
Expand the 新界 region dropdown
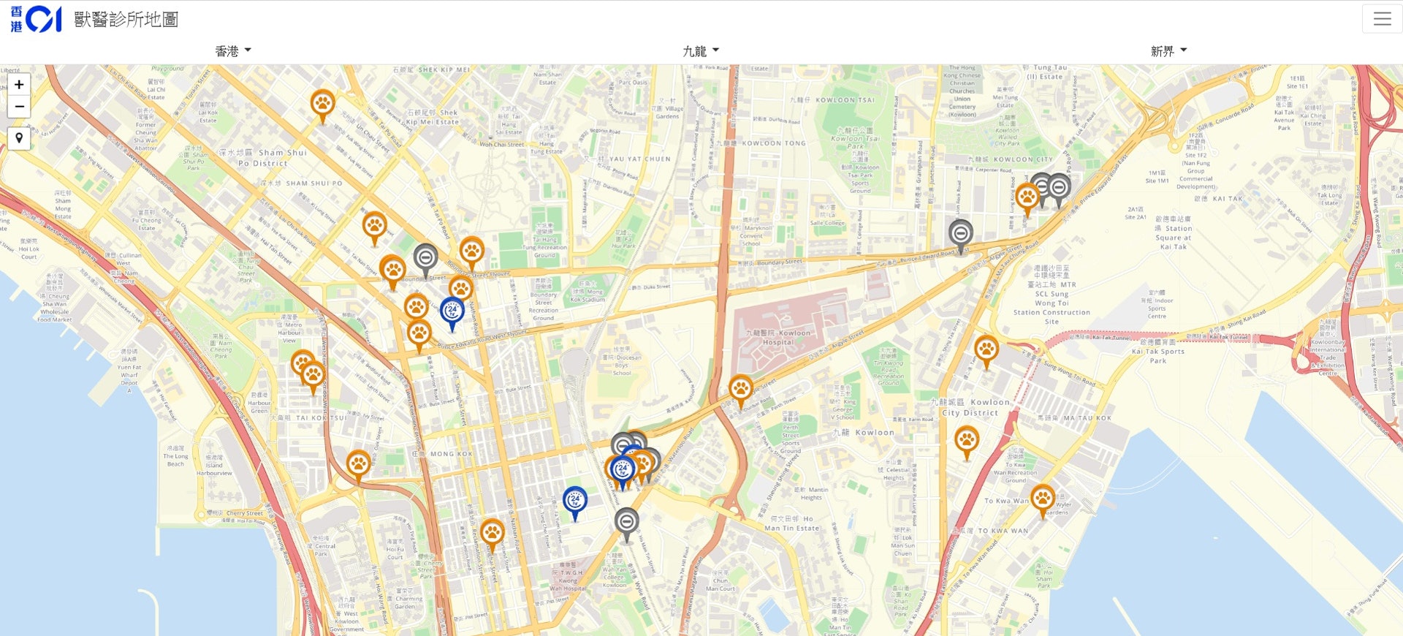coord(1168,51)
